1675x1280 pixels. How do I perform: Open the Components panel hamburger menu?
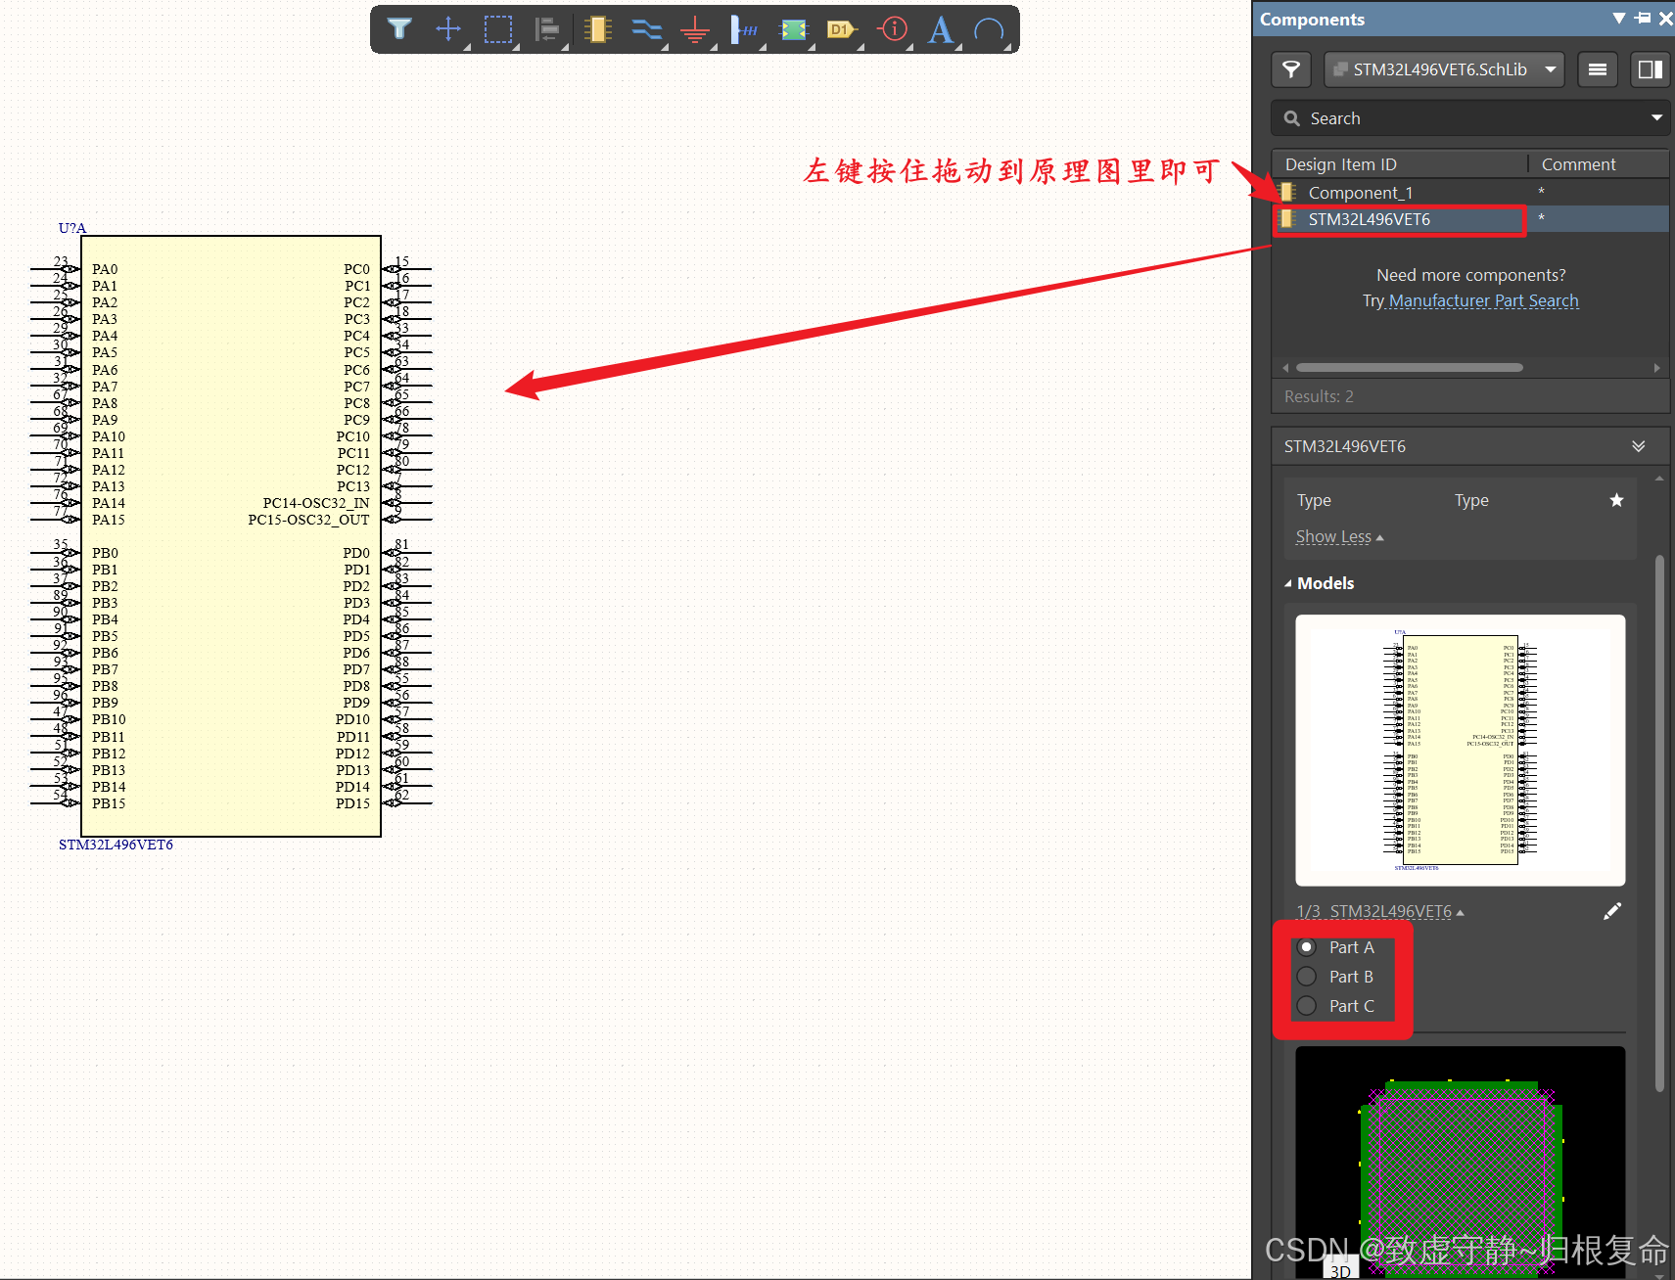(1598, 69)
